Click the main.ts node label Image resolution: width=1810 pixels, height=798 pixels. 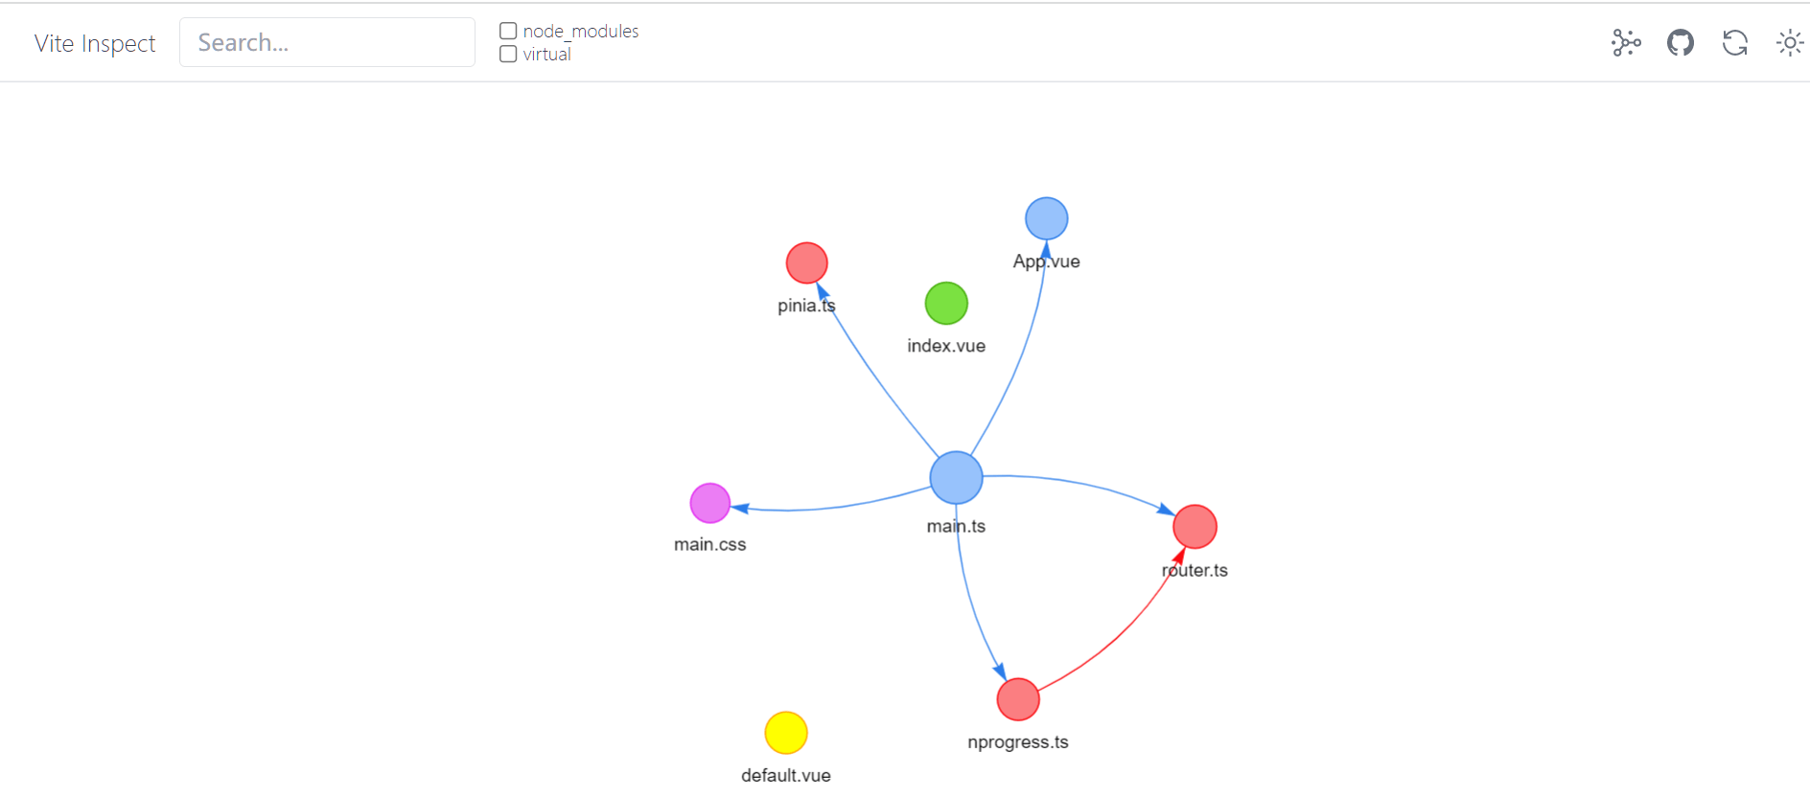pos(956,526)
